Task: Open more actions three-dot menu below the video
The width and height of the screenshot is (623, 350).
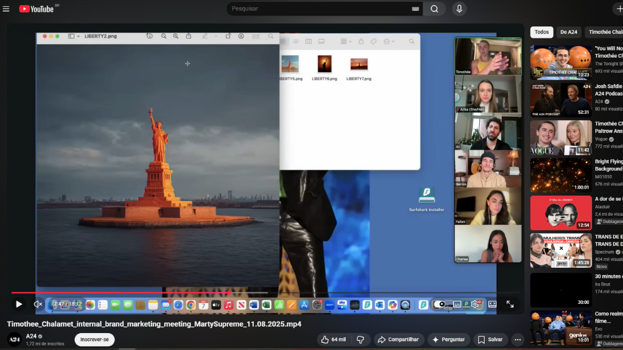Action: coord(518,340)
